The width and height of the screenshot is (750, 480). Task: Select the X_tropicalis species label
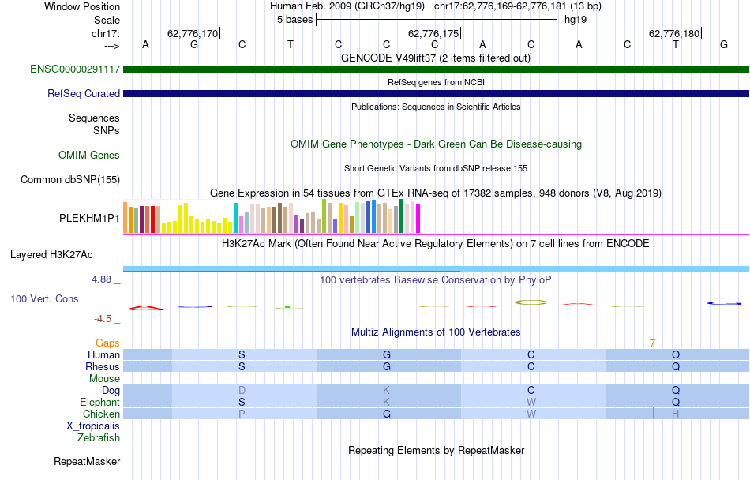click(x=93, y=426)
